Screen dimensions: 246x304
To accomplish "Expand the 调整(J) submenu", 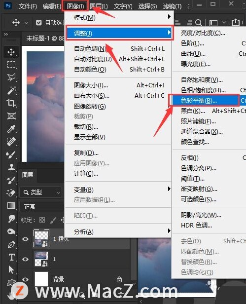I will pos(118,33).
